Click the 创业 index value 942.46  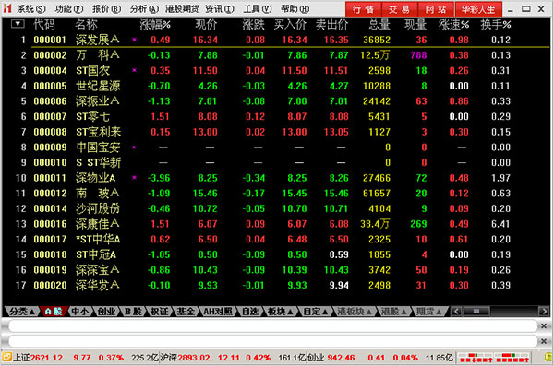tap(341, 358)
